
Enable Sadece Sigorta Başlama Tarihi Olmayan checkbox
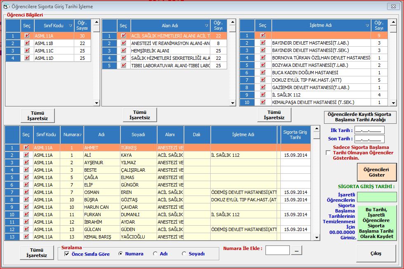[x=328, y=153]
